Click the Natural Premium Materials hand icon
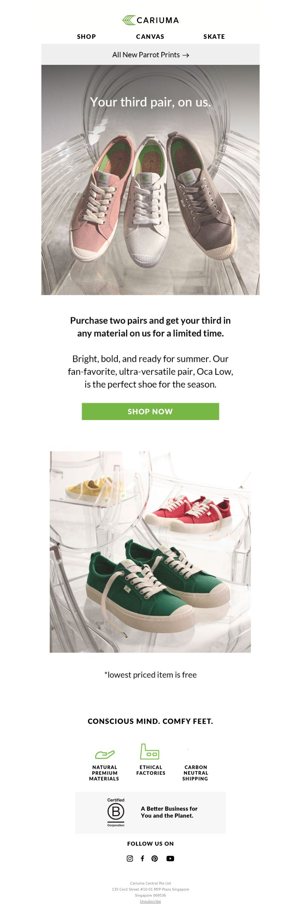This screenshot has height=920, width=301. tap(105, 754)
